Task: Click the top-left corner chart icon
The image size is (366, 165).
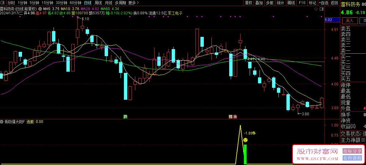Action: 3,3
